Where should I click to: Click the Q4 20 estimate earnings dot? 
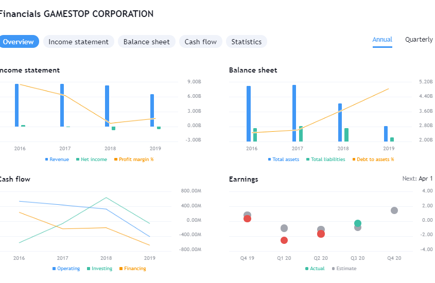[x=394, y=210]
